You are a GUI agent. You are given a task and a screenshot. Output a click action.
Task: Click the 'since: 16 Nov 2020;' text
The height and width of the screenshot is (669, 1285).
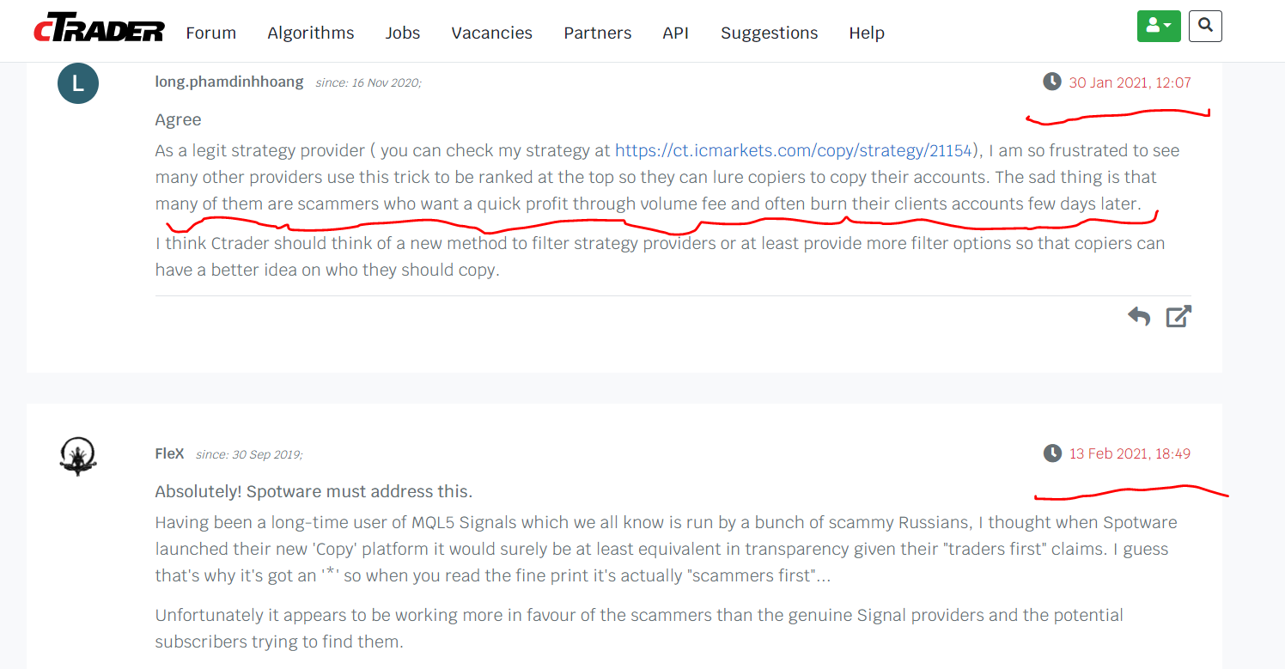pyautogui.click(x=368, y=82)
